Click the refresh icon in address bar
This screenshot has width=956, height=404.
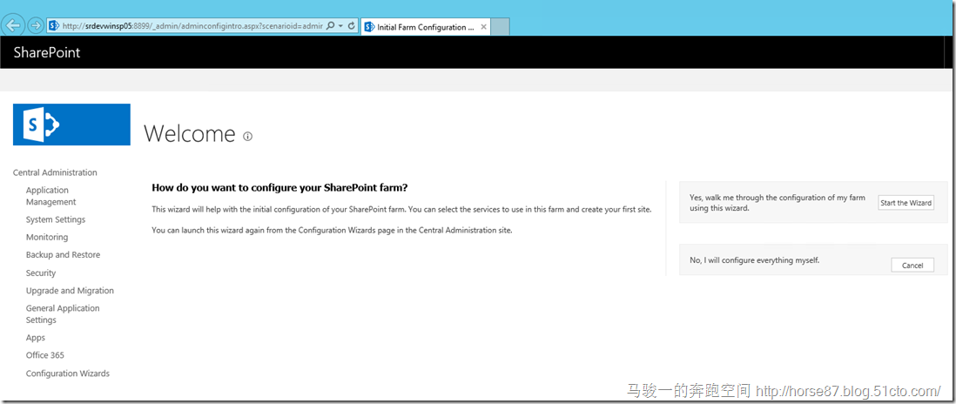coord(351,26)
